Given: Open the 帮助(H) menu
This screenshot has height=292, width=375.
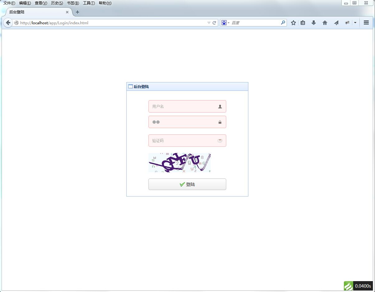Looking at the screenshot, I should click(105, 3).
